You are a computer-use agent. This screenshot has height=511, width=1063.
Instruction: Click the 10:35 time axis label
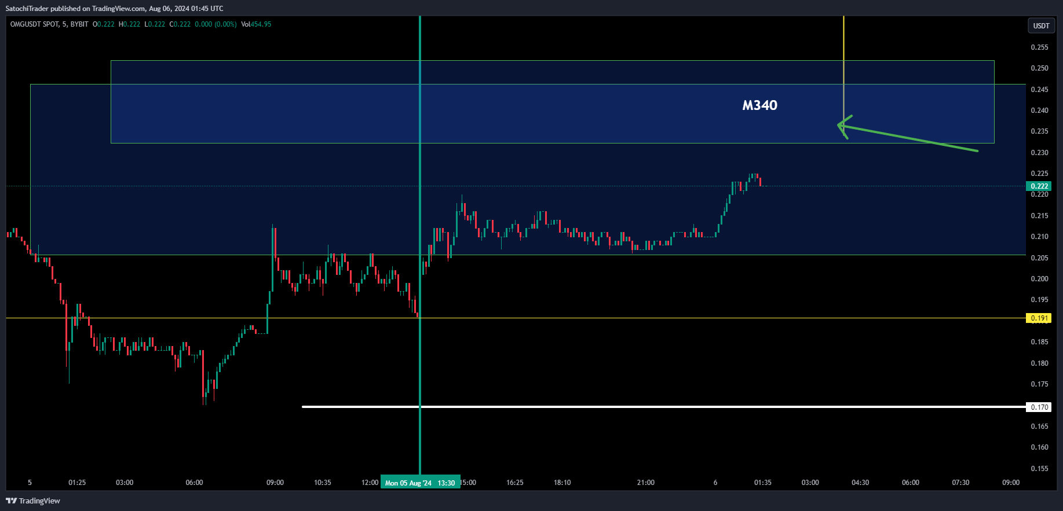point(323,483)
